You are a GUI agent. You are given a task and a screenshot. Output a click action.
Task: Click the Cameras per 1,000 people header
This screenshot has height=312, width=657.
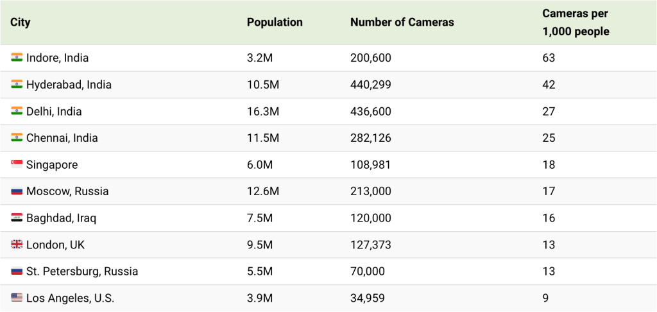(576, 22)
